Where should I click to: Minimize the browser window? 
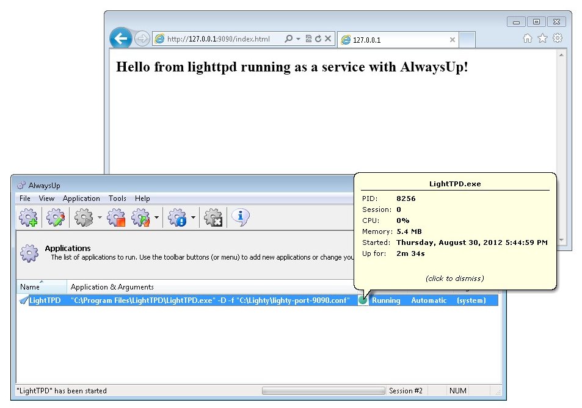point(516,22)
